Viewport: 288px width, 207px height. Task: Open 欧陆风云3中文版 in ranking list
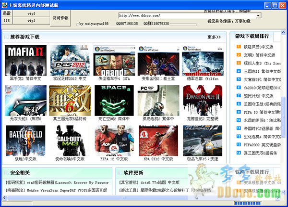258,47
